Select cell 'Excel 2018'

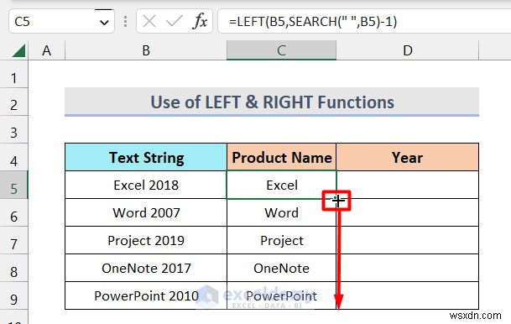tap(146, 185)
